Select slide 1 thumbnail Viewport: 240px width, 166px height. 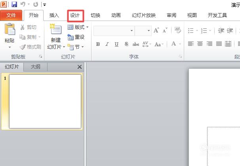click(45, 102)
